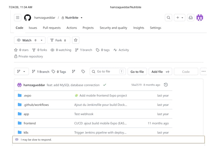This screenshot has width=217, height=146.
Task: Open the Code clone dropdown button
Action: tap(186, 72)
